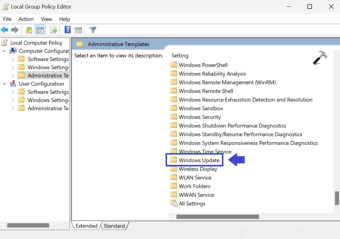This screenshot has height=239, width=340.
Task: Expand Software Settings under Computer Configuration
Action: coord(13,59)
